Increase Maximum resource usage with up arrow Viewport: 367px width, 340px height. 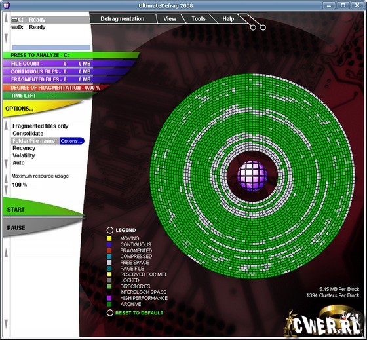point(6,179)
